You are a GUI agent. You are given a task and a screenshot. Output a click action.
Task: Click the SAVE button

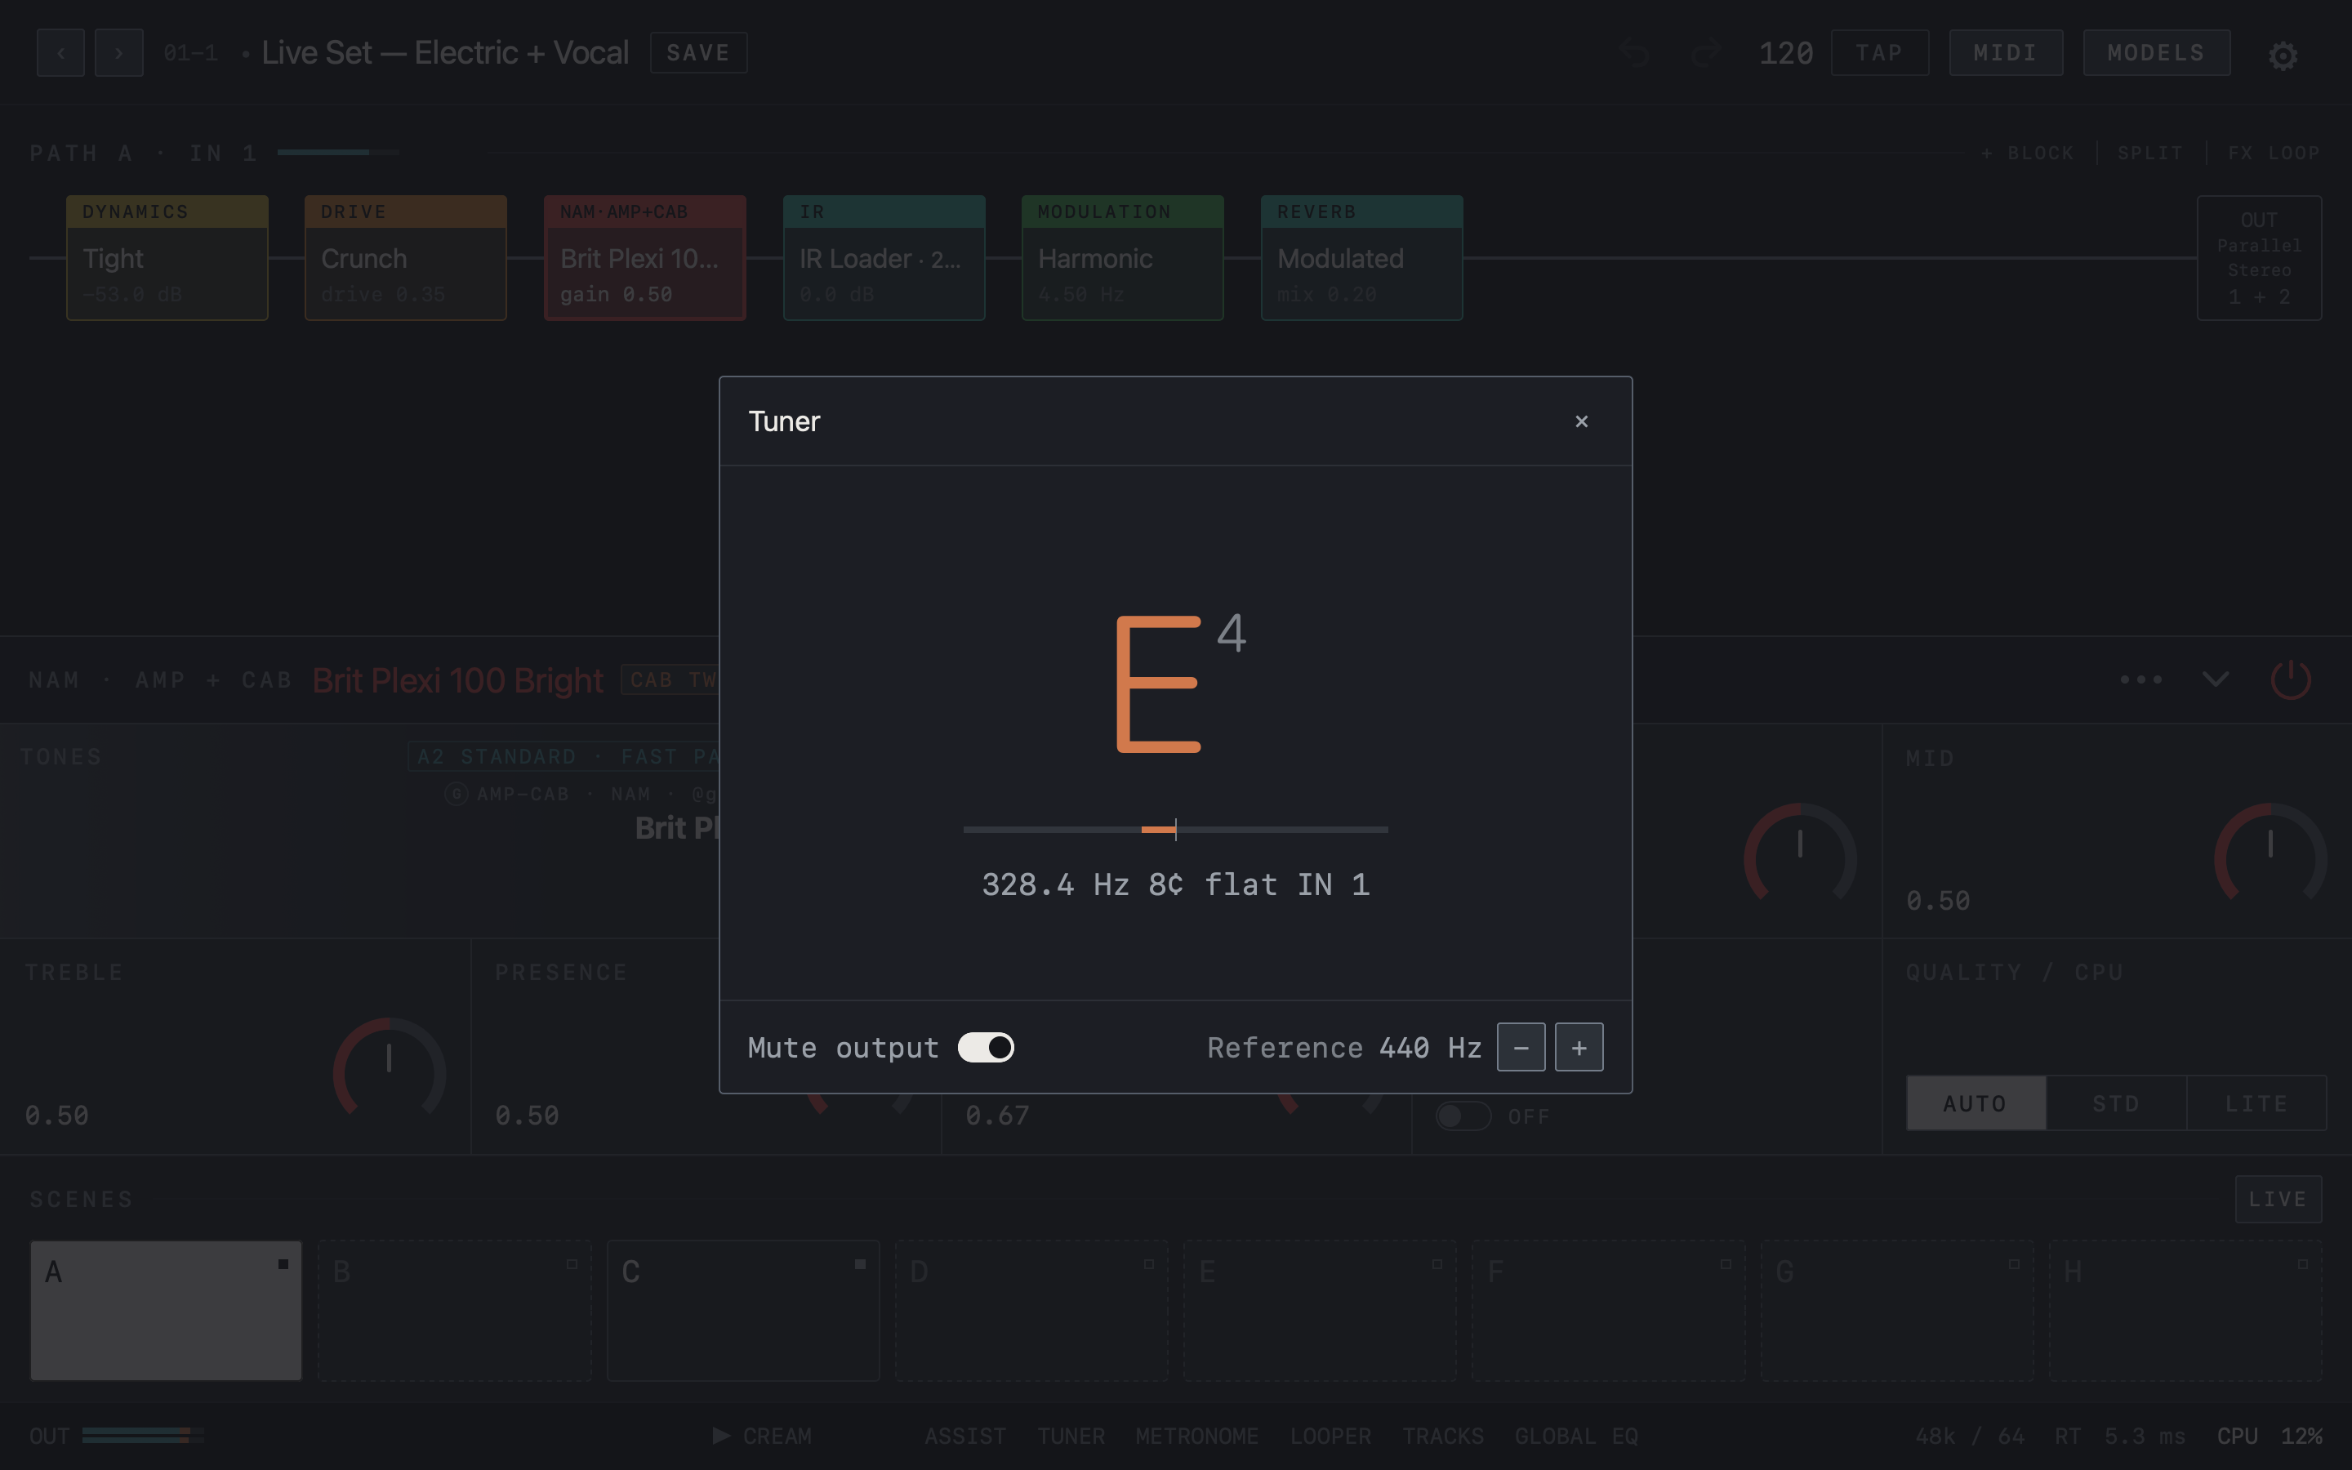click(697, 52)
